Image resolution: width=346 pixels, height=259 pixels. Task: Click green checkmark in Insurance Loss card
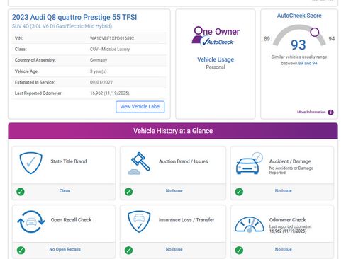tap(128, 250)
